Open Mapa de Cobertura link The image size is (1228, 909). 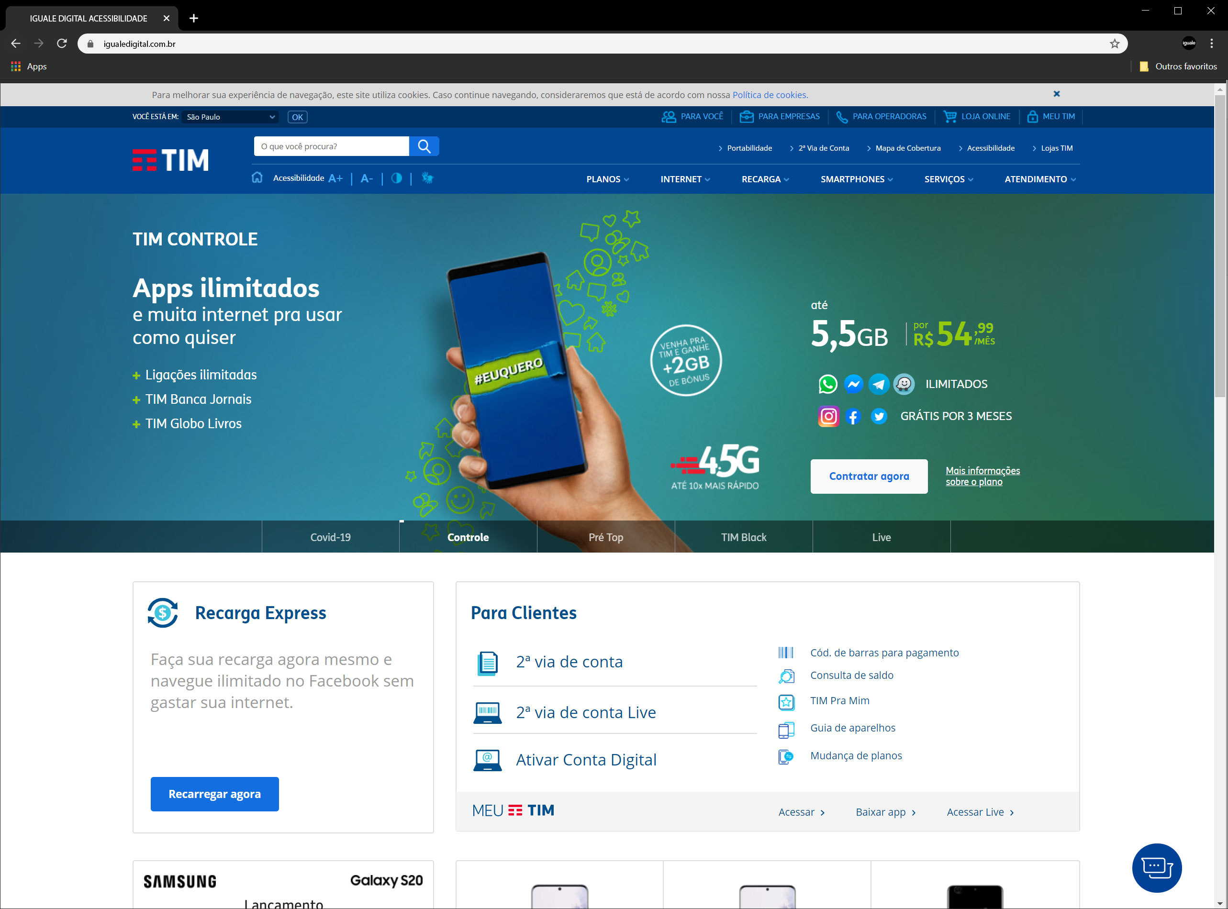pyautogui.click(x=904, y=148)
